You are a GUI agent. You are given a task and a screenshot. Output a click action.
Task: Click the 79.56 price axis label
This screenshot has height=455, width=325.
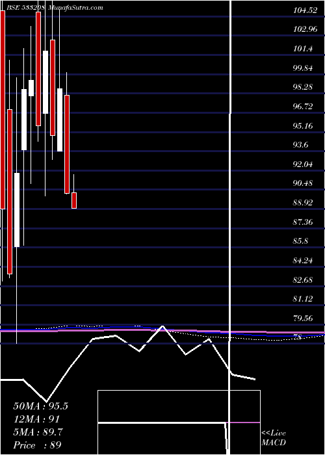pos(303,318)
